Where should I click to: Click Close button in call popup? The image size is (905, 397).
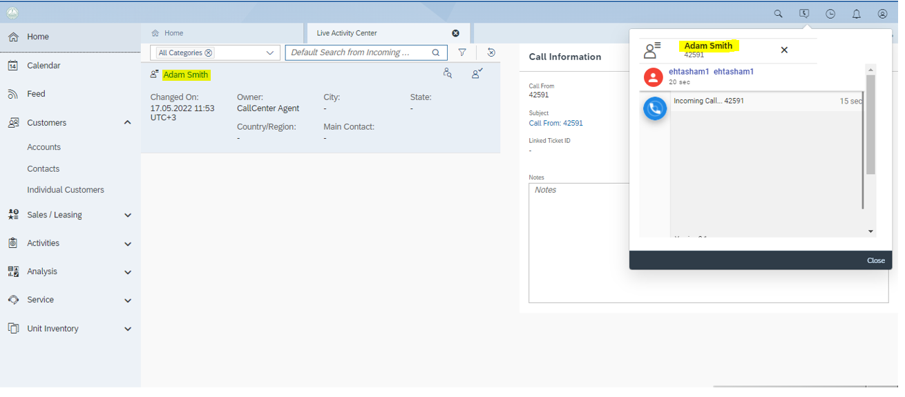click(875, 260)
